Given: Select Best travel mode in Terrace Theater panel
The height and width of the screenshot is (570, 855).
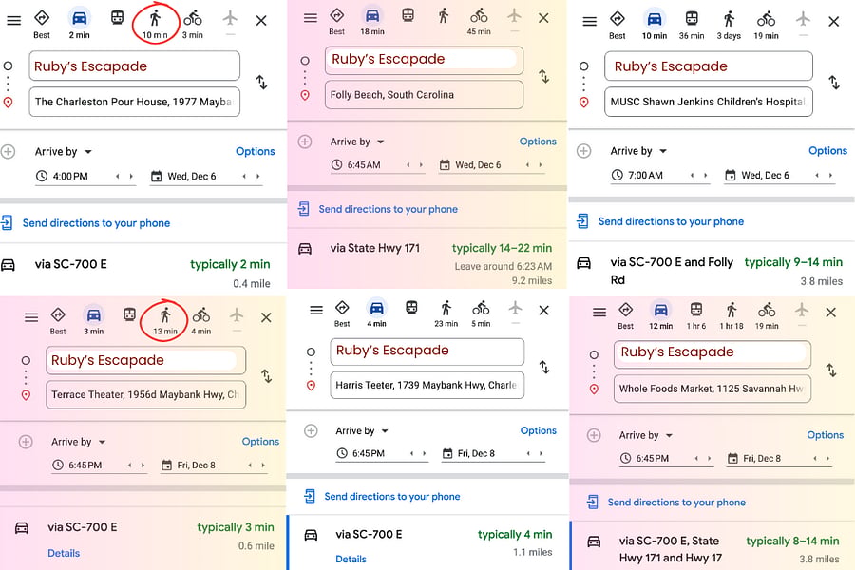Looking at the screenshot, I should click(58, 321).
